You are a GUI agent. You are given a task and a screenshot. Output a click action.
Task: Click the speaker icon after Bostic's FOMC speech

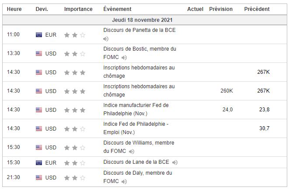pyautogui.click(x=124, y=57)
